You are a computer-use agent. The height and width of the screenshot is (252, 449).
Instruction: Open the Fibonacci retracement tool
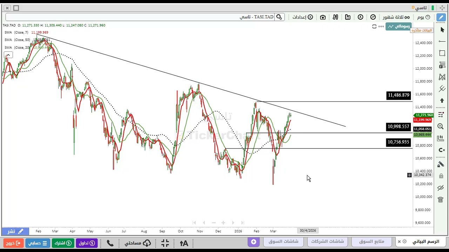click(x=442, y=65)
